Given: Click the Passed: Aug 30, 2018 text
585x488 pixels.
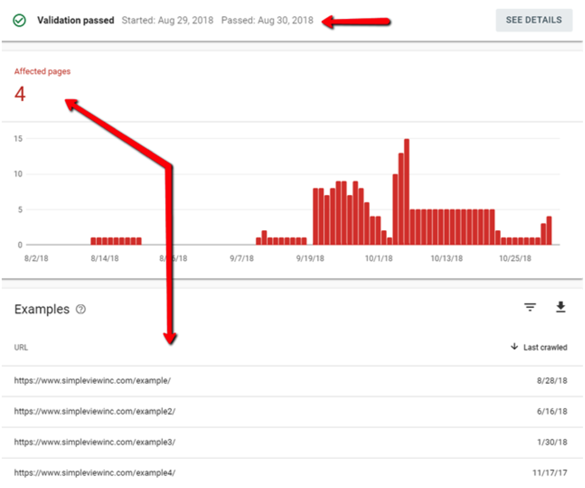Looking at the screenshot, I should (267, 20).
